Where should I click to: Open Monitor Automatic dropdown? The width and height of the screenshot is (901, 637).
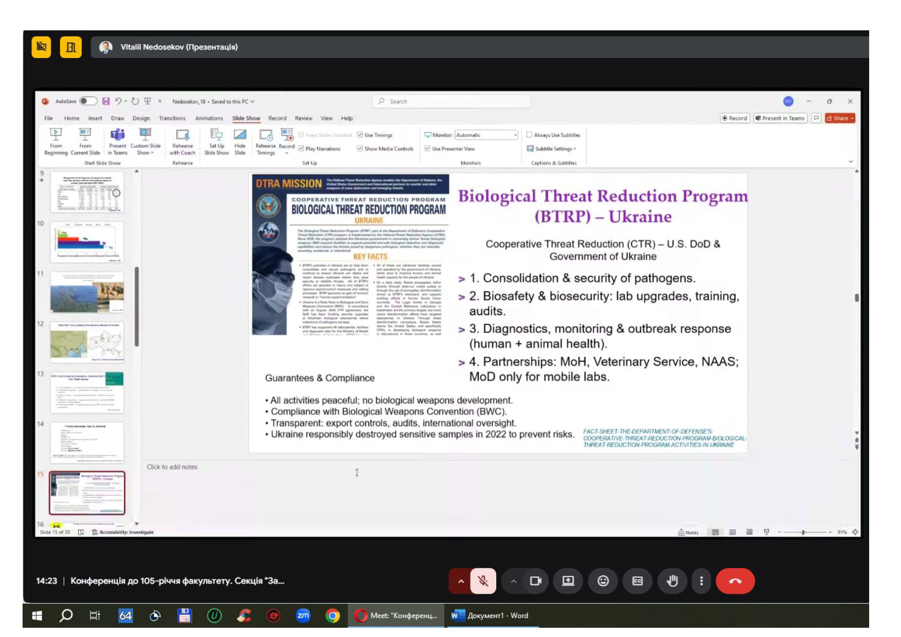pyautogui.click(x=486, y=135)
